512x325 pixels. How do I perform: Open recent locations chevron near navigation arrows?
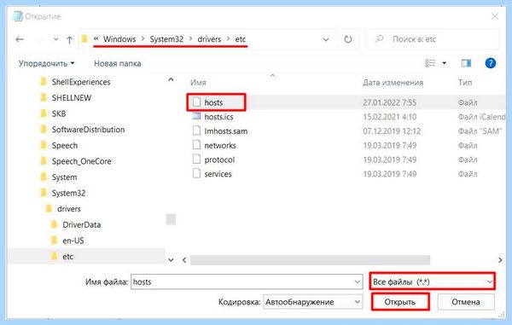click(55, 39)
